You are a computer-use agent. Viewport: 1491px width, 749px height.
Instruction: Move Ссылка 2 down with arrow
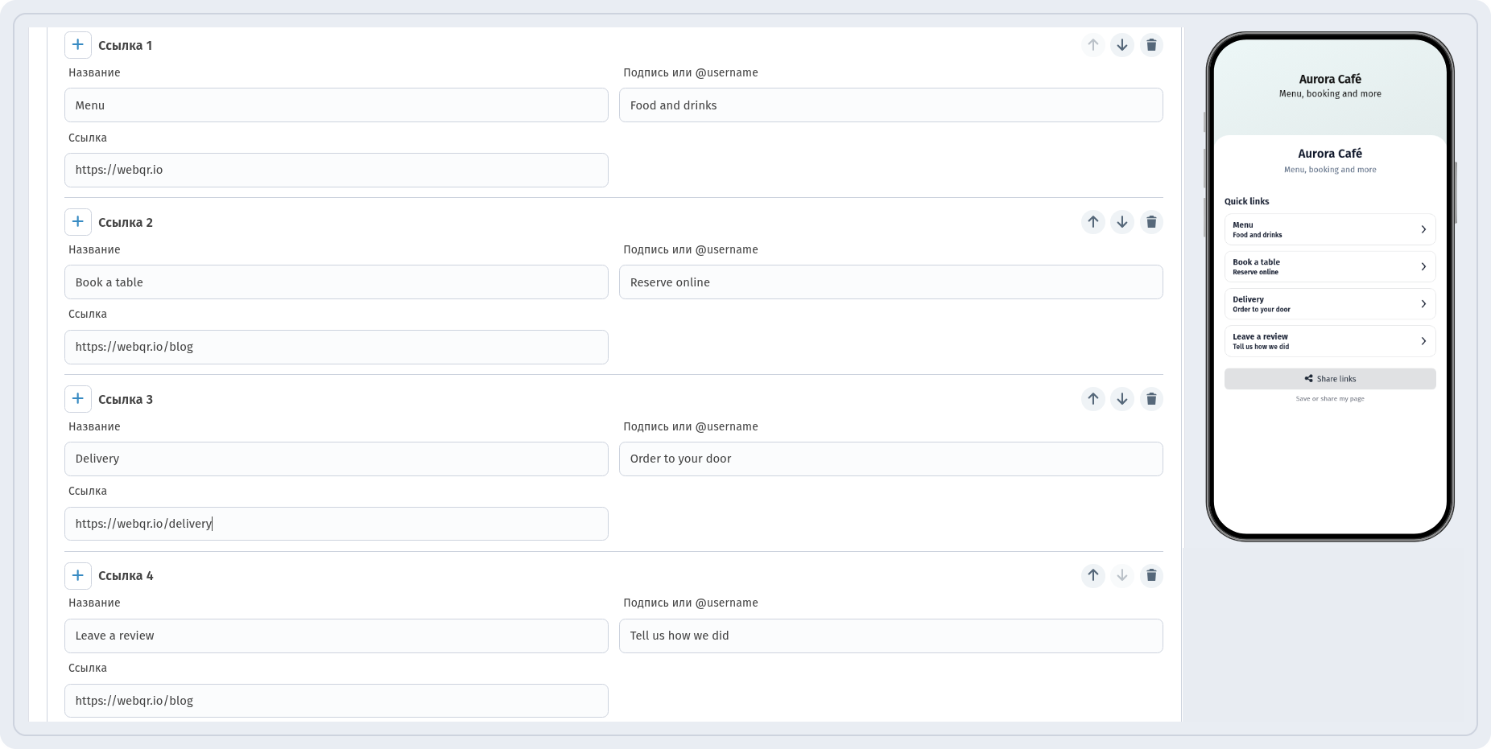[x=1122, y=222]
